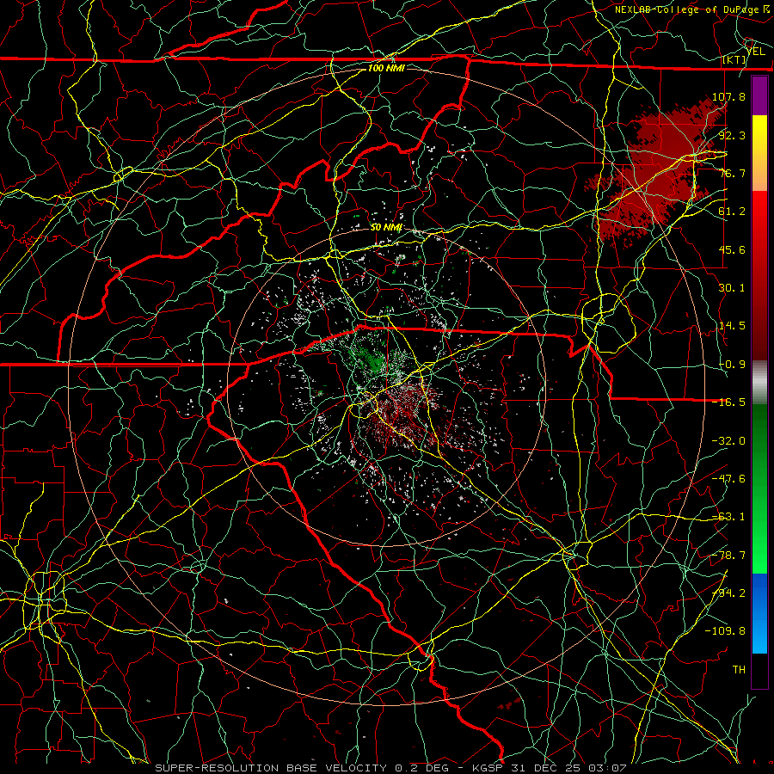Click the TH legend label
This screenshot has width=774, height=774.
click(x=739, y=670)
